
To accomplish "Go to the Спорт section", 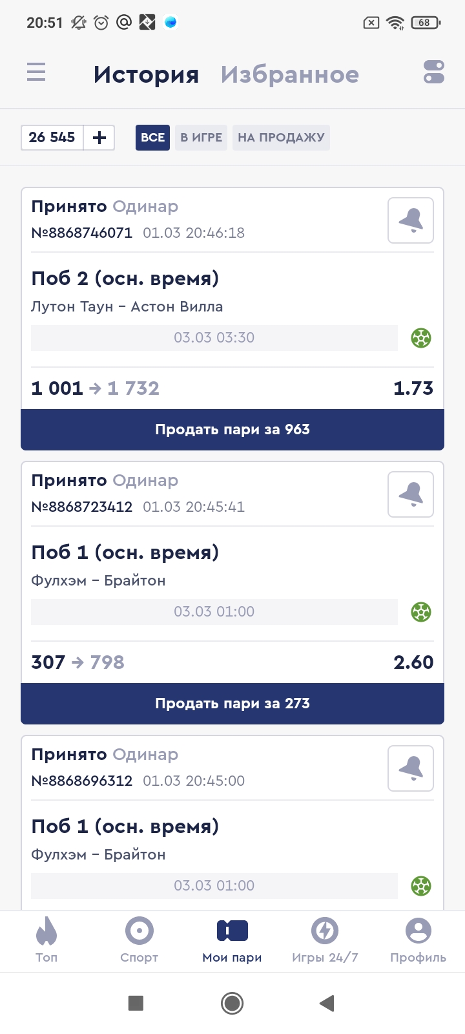I will point(139,939).
